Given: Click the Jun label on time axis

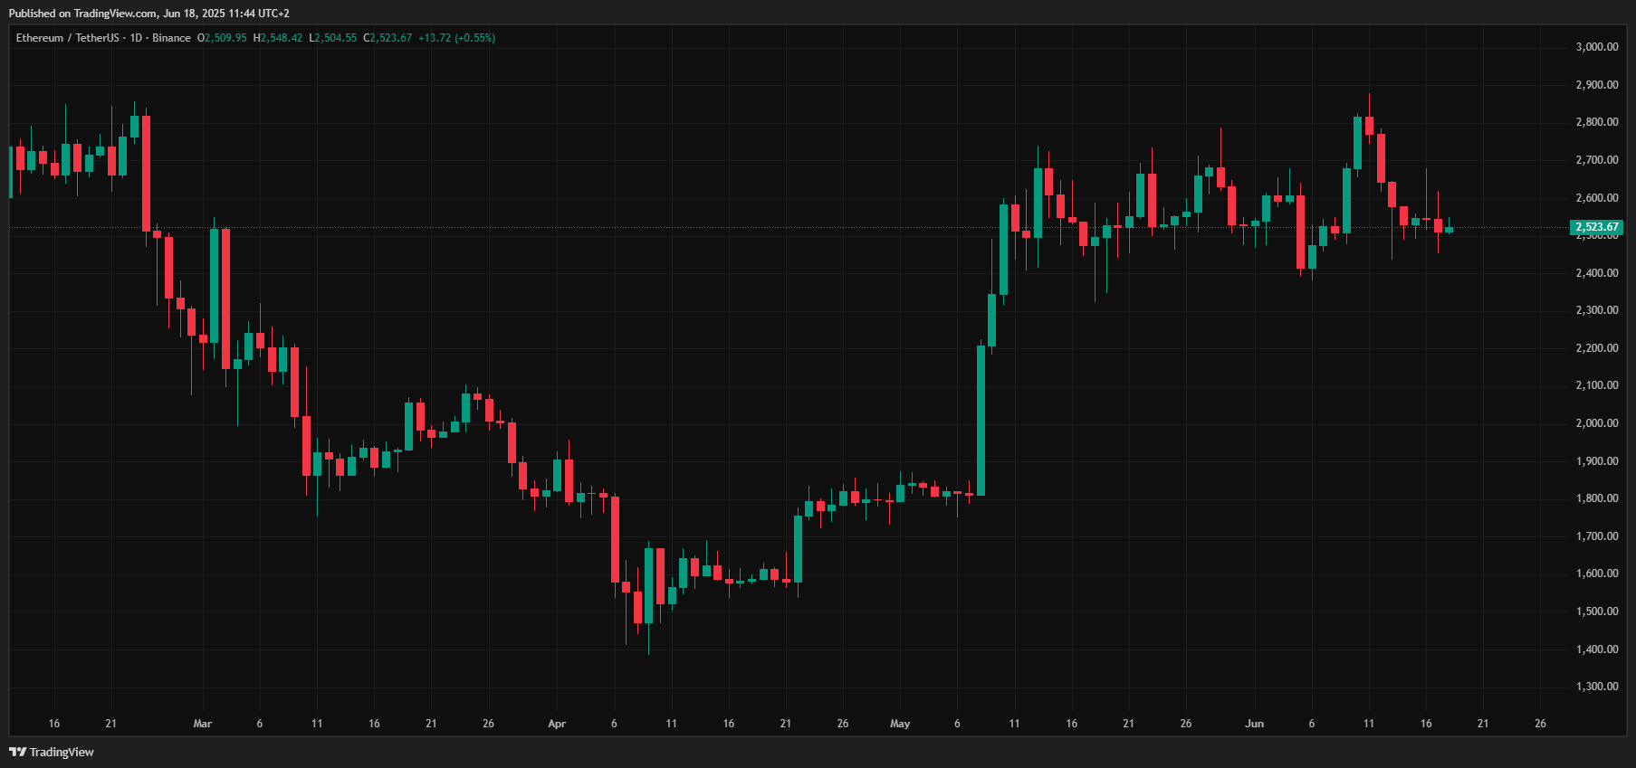Looking at the screenshot, I should pyautogui.click(x=1254, y=724).
